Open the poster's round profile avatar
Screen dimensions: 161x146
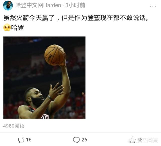8,5
